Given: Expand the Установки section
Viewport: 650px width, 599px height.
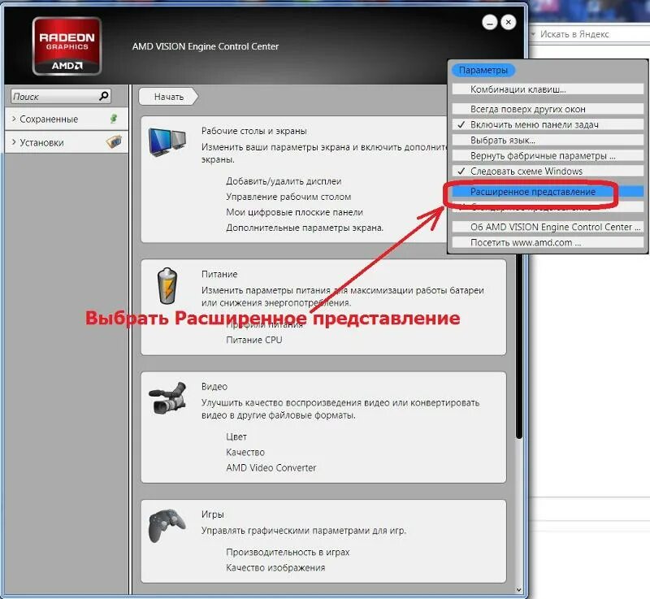Looking at the screenshot, I should (67, 142).
